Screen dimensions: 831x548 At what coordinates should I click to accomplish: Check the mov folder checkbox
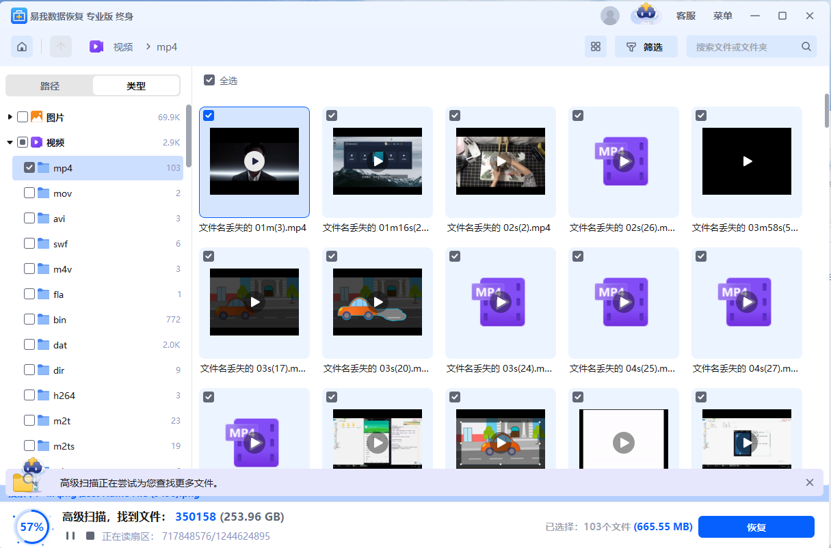click(x=29, y=193)
